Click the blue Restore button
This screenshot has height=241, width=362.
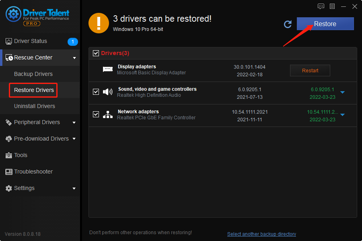click(x=325, y=24)
